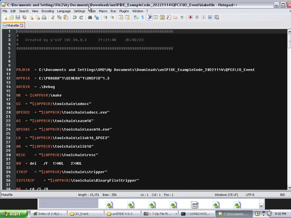Open the Encoding menu
This screenshot has width=291, height=218.
pyautogui.click(x=48, y=11)
